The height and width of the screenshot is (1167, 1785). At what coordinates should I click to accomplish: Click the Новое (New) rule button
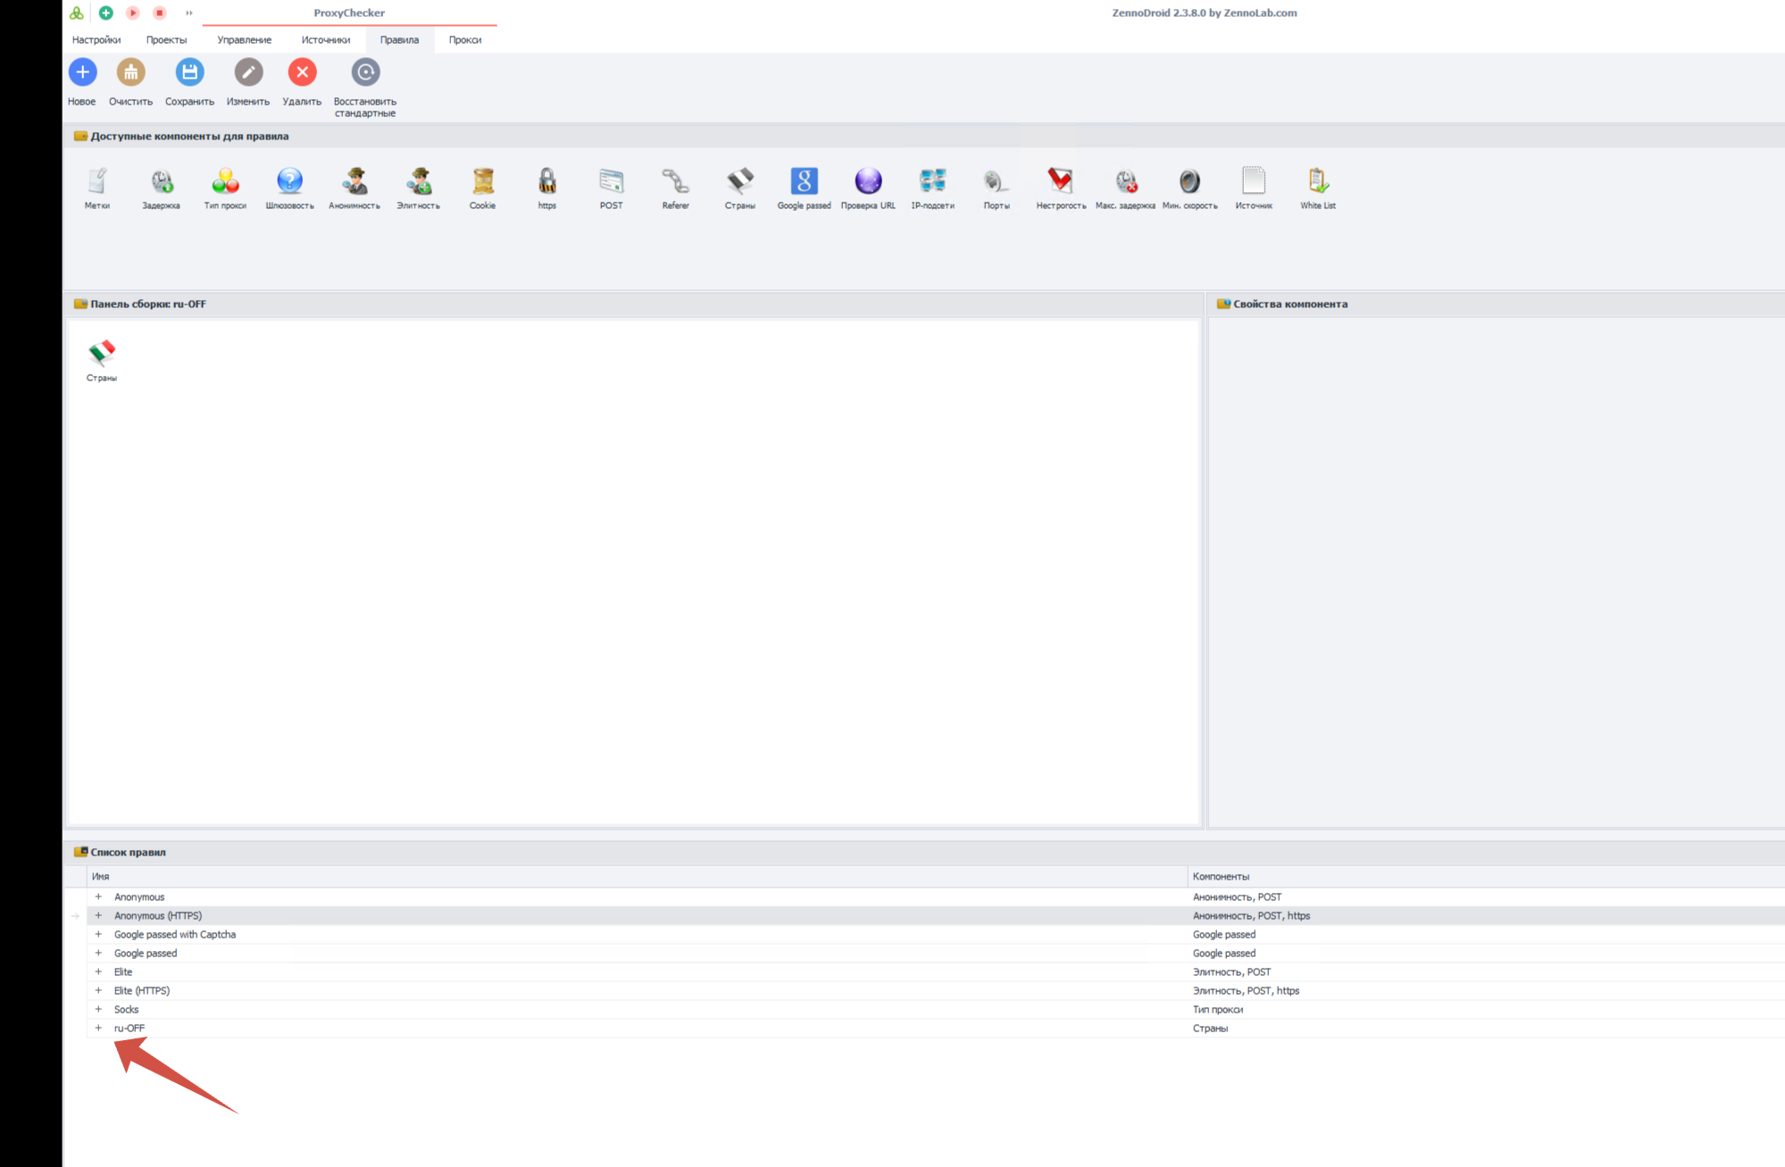click(82, 73)
